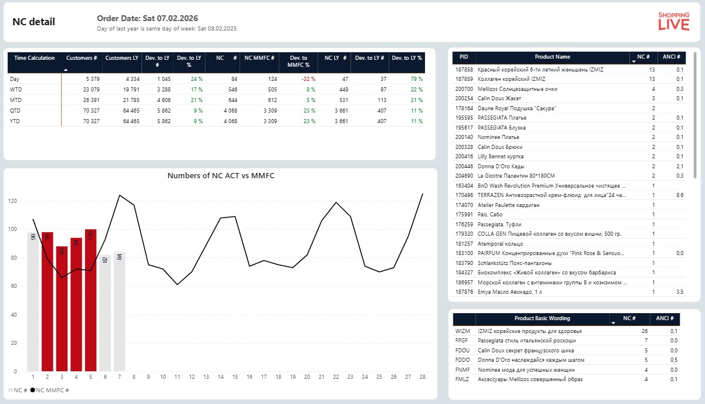Select the red bar labeled 88 for day 3
Screen dimensions: 705x404
pyautogui.click(x=62, y=309)
